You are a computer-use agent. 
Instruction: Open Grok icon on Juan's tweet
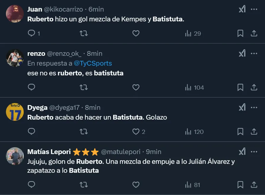coord(242,9)
